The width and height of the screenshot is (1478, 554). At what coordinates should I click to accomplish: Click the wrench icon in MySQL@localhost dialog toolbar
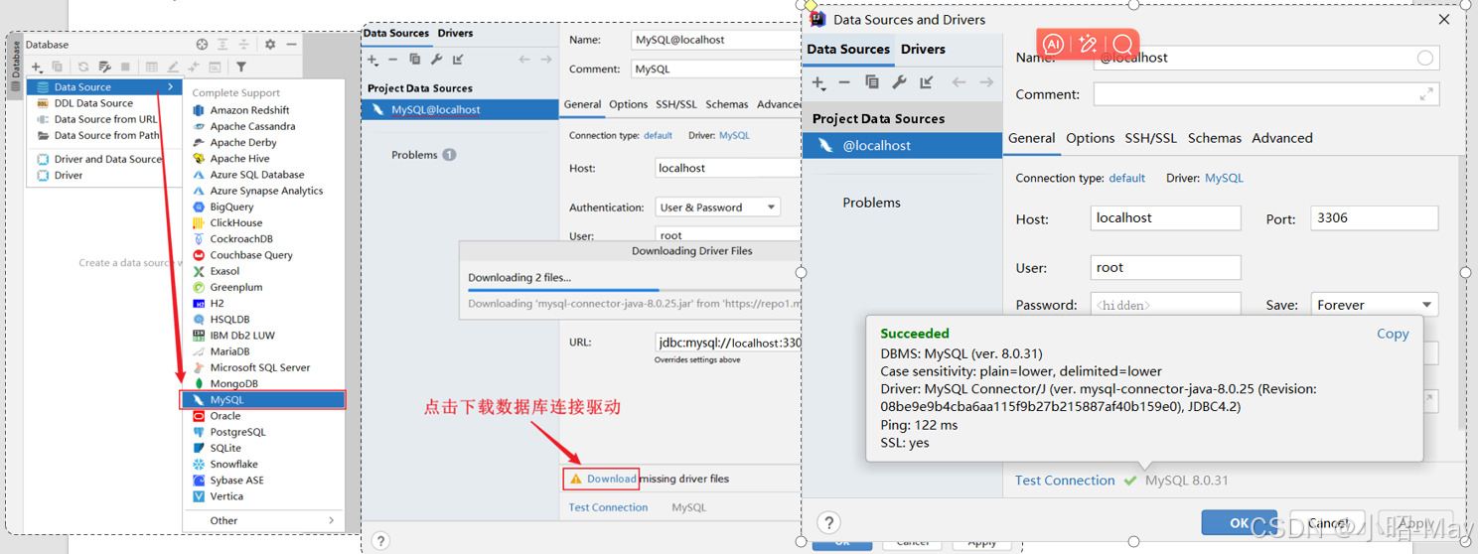(436, 60)
